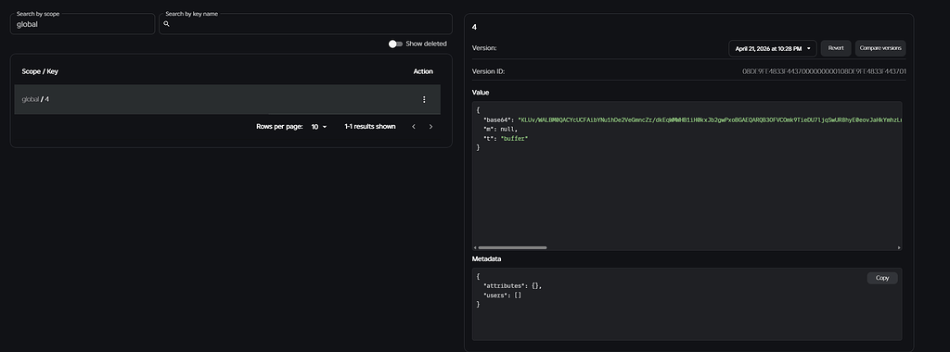Select the global / 4 table row
The width and height of the screenshot is (950, 352).
pyautogui.click(x=227, y=99)
